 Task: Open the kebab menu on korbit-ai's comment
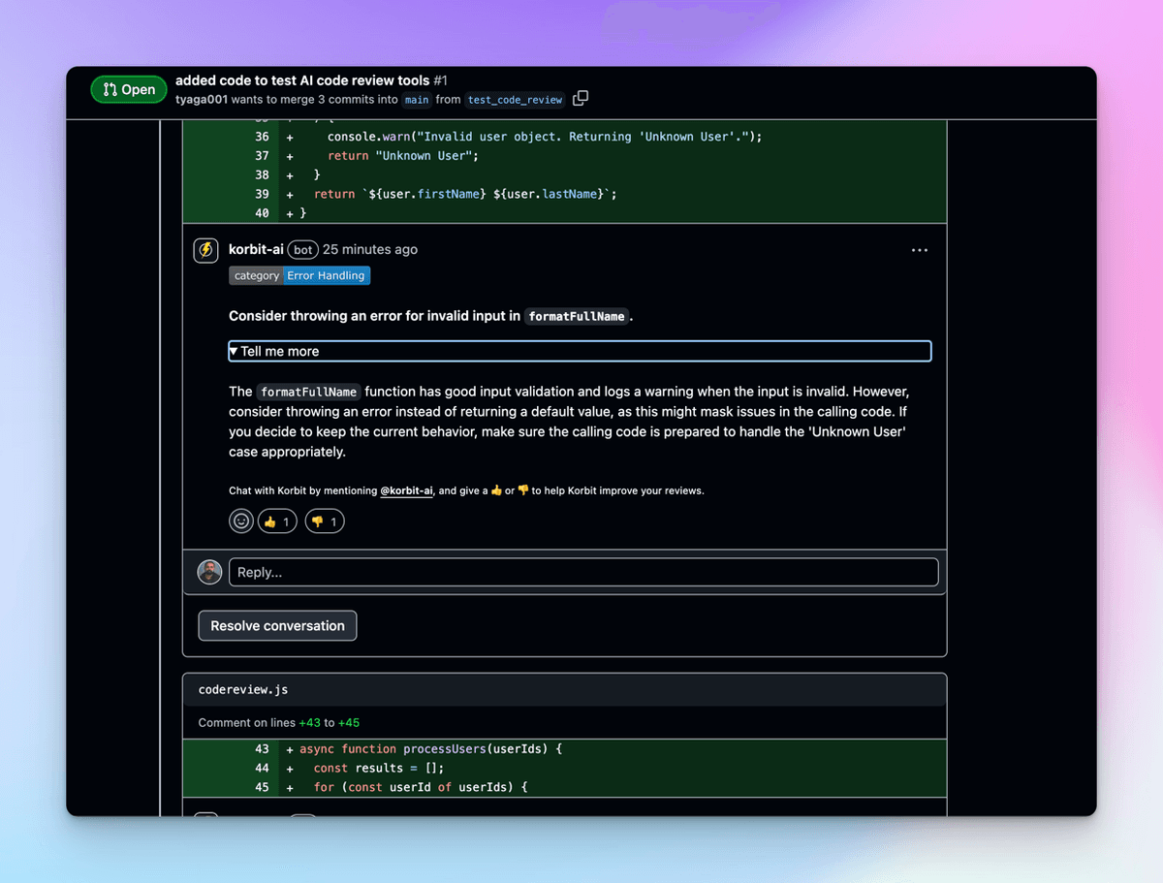pos(919,249)
